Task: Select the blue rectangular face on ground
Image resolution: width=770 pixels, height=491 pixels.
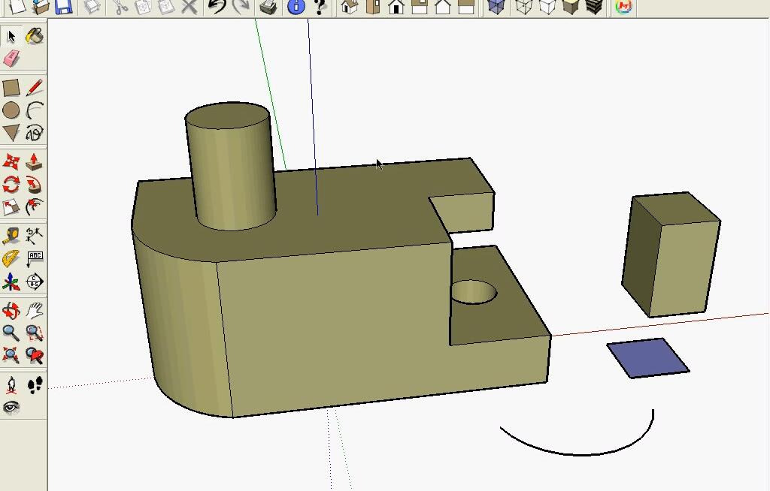Action: point(647,357)
